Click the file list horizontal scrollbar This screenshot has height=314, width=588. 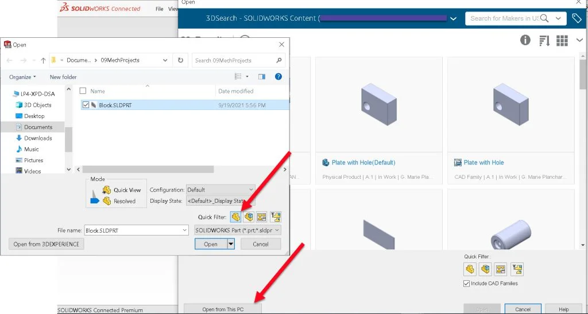click(148, 169)
